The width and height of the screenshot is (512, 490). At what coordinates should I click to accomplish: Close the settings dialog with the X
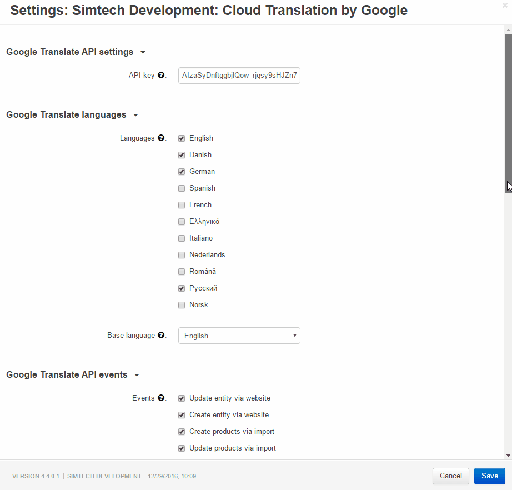[505, 5]
